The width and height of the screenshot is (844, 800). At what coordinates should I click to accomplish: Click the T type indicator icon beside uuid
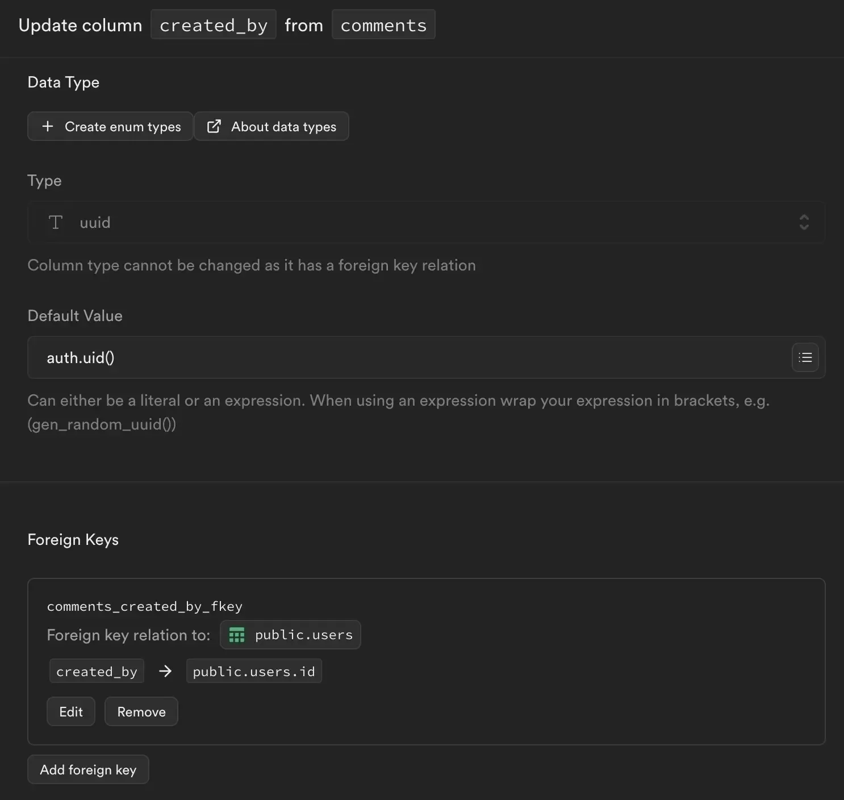coord(55,222)
